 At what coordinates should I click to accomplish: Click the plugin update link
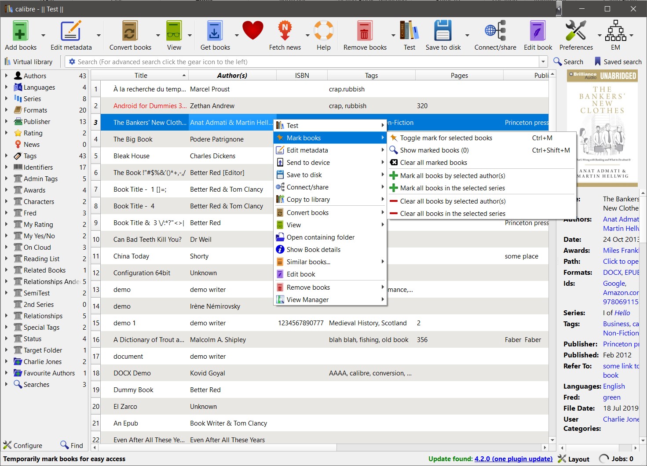[x=513, y=459]
